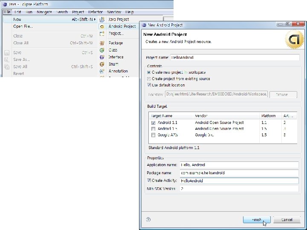The image size is (307, 230).
Task: Check the Android 1.5 build target
Action: (153, 129)
